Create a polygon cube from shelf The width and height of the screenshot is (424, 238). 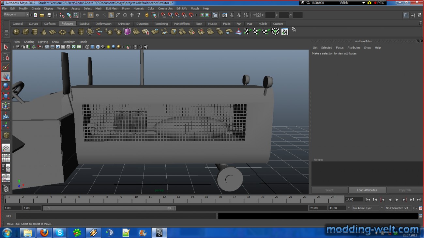tap(25, 32)
